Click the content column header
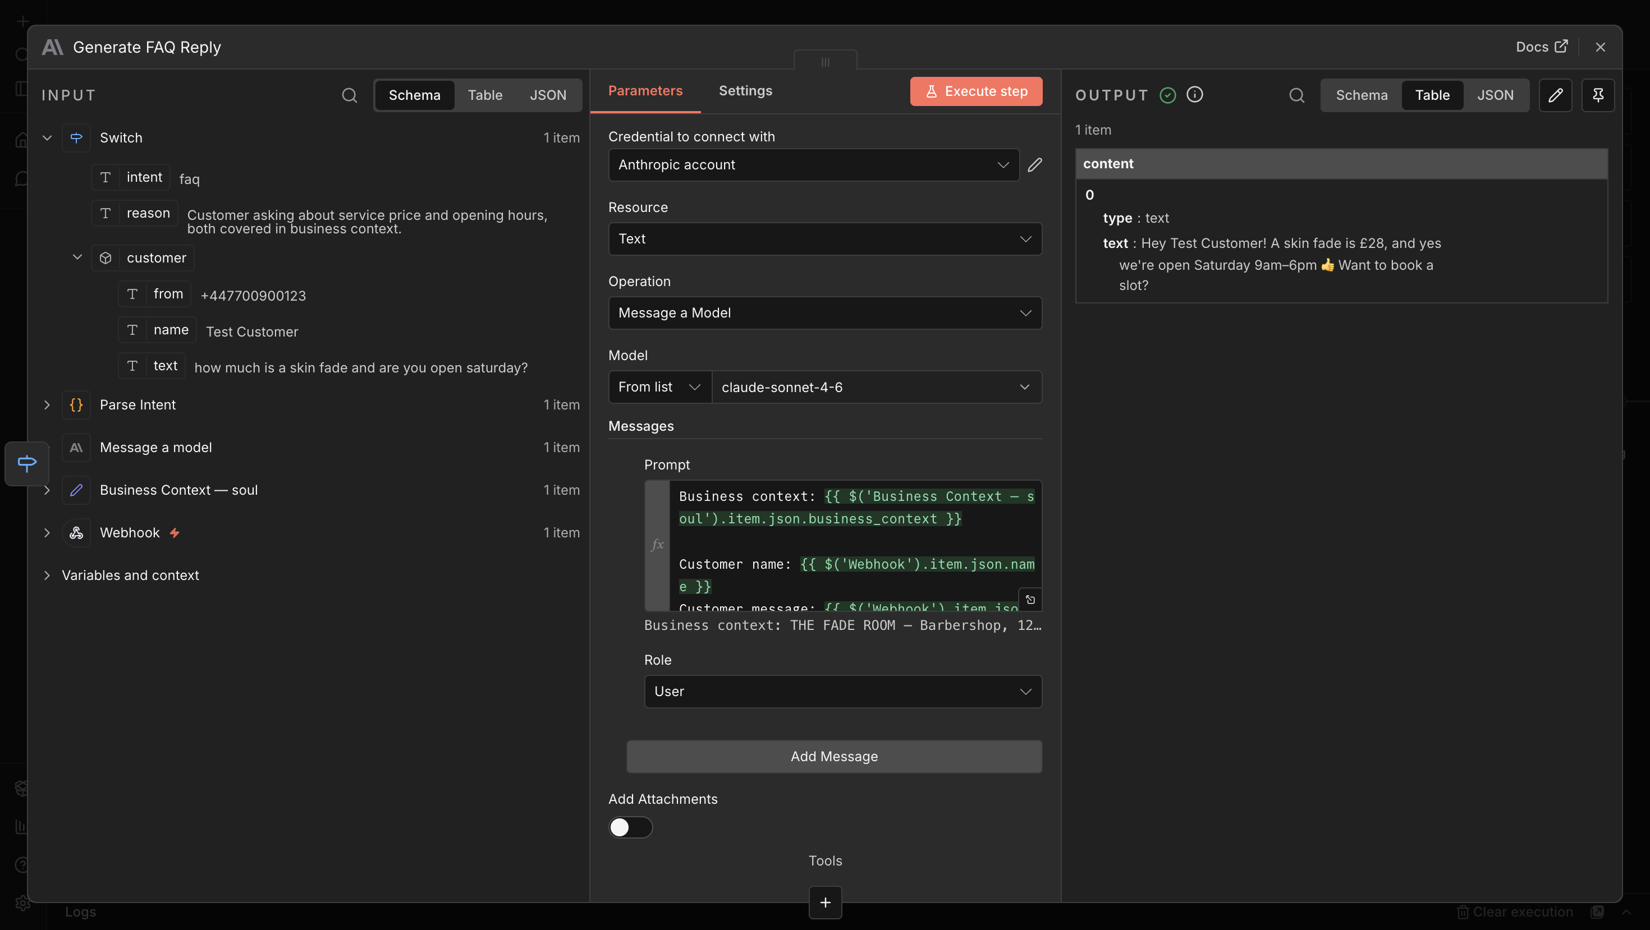 coord(1341,164)
